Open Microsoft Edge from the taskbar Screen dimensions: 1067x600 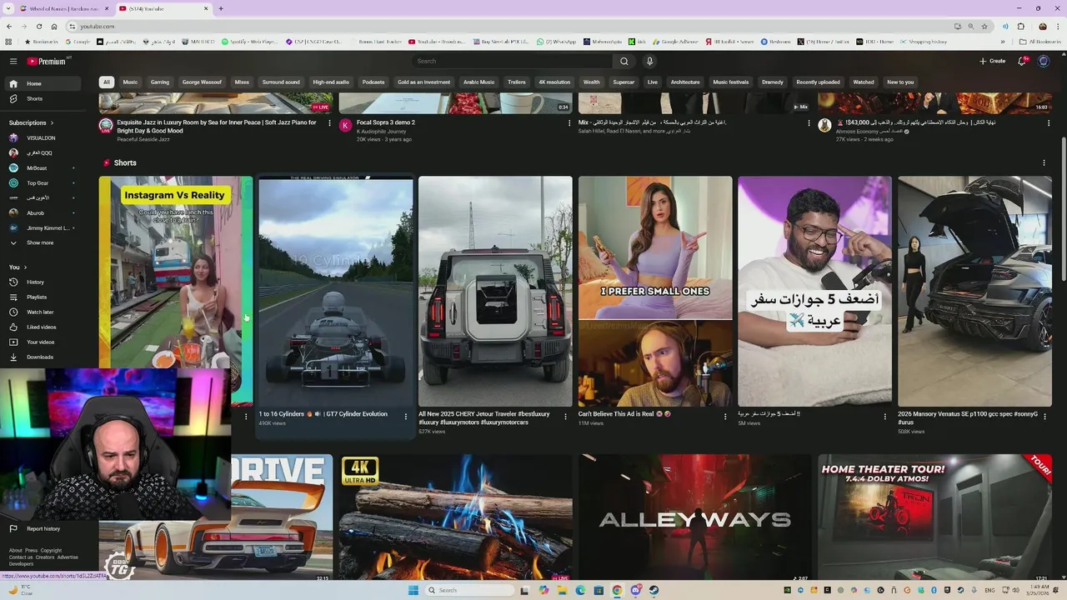[580, 590]
